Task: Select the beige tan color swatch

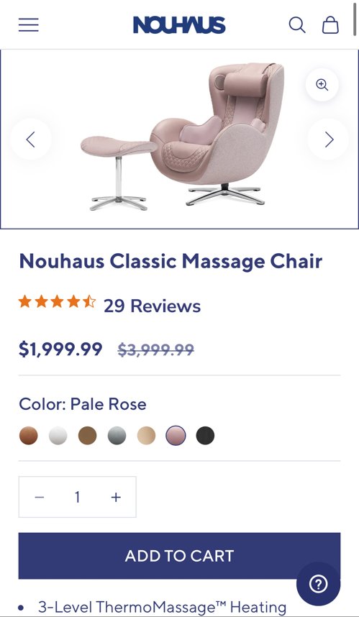Action: 147,436
